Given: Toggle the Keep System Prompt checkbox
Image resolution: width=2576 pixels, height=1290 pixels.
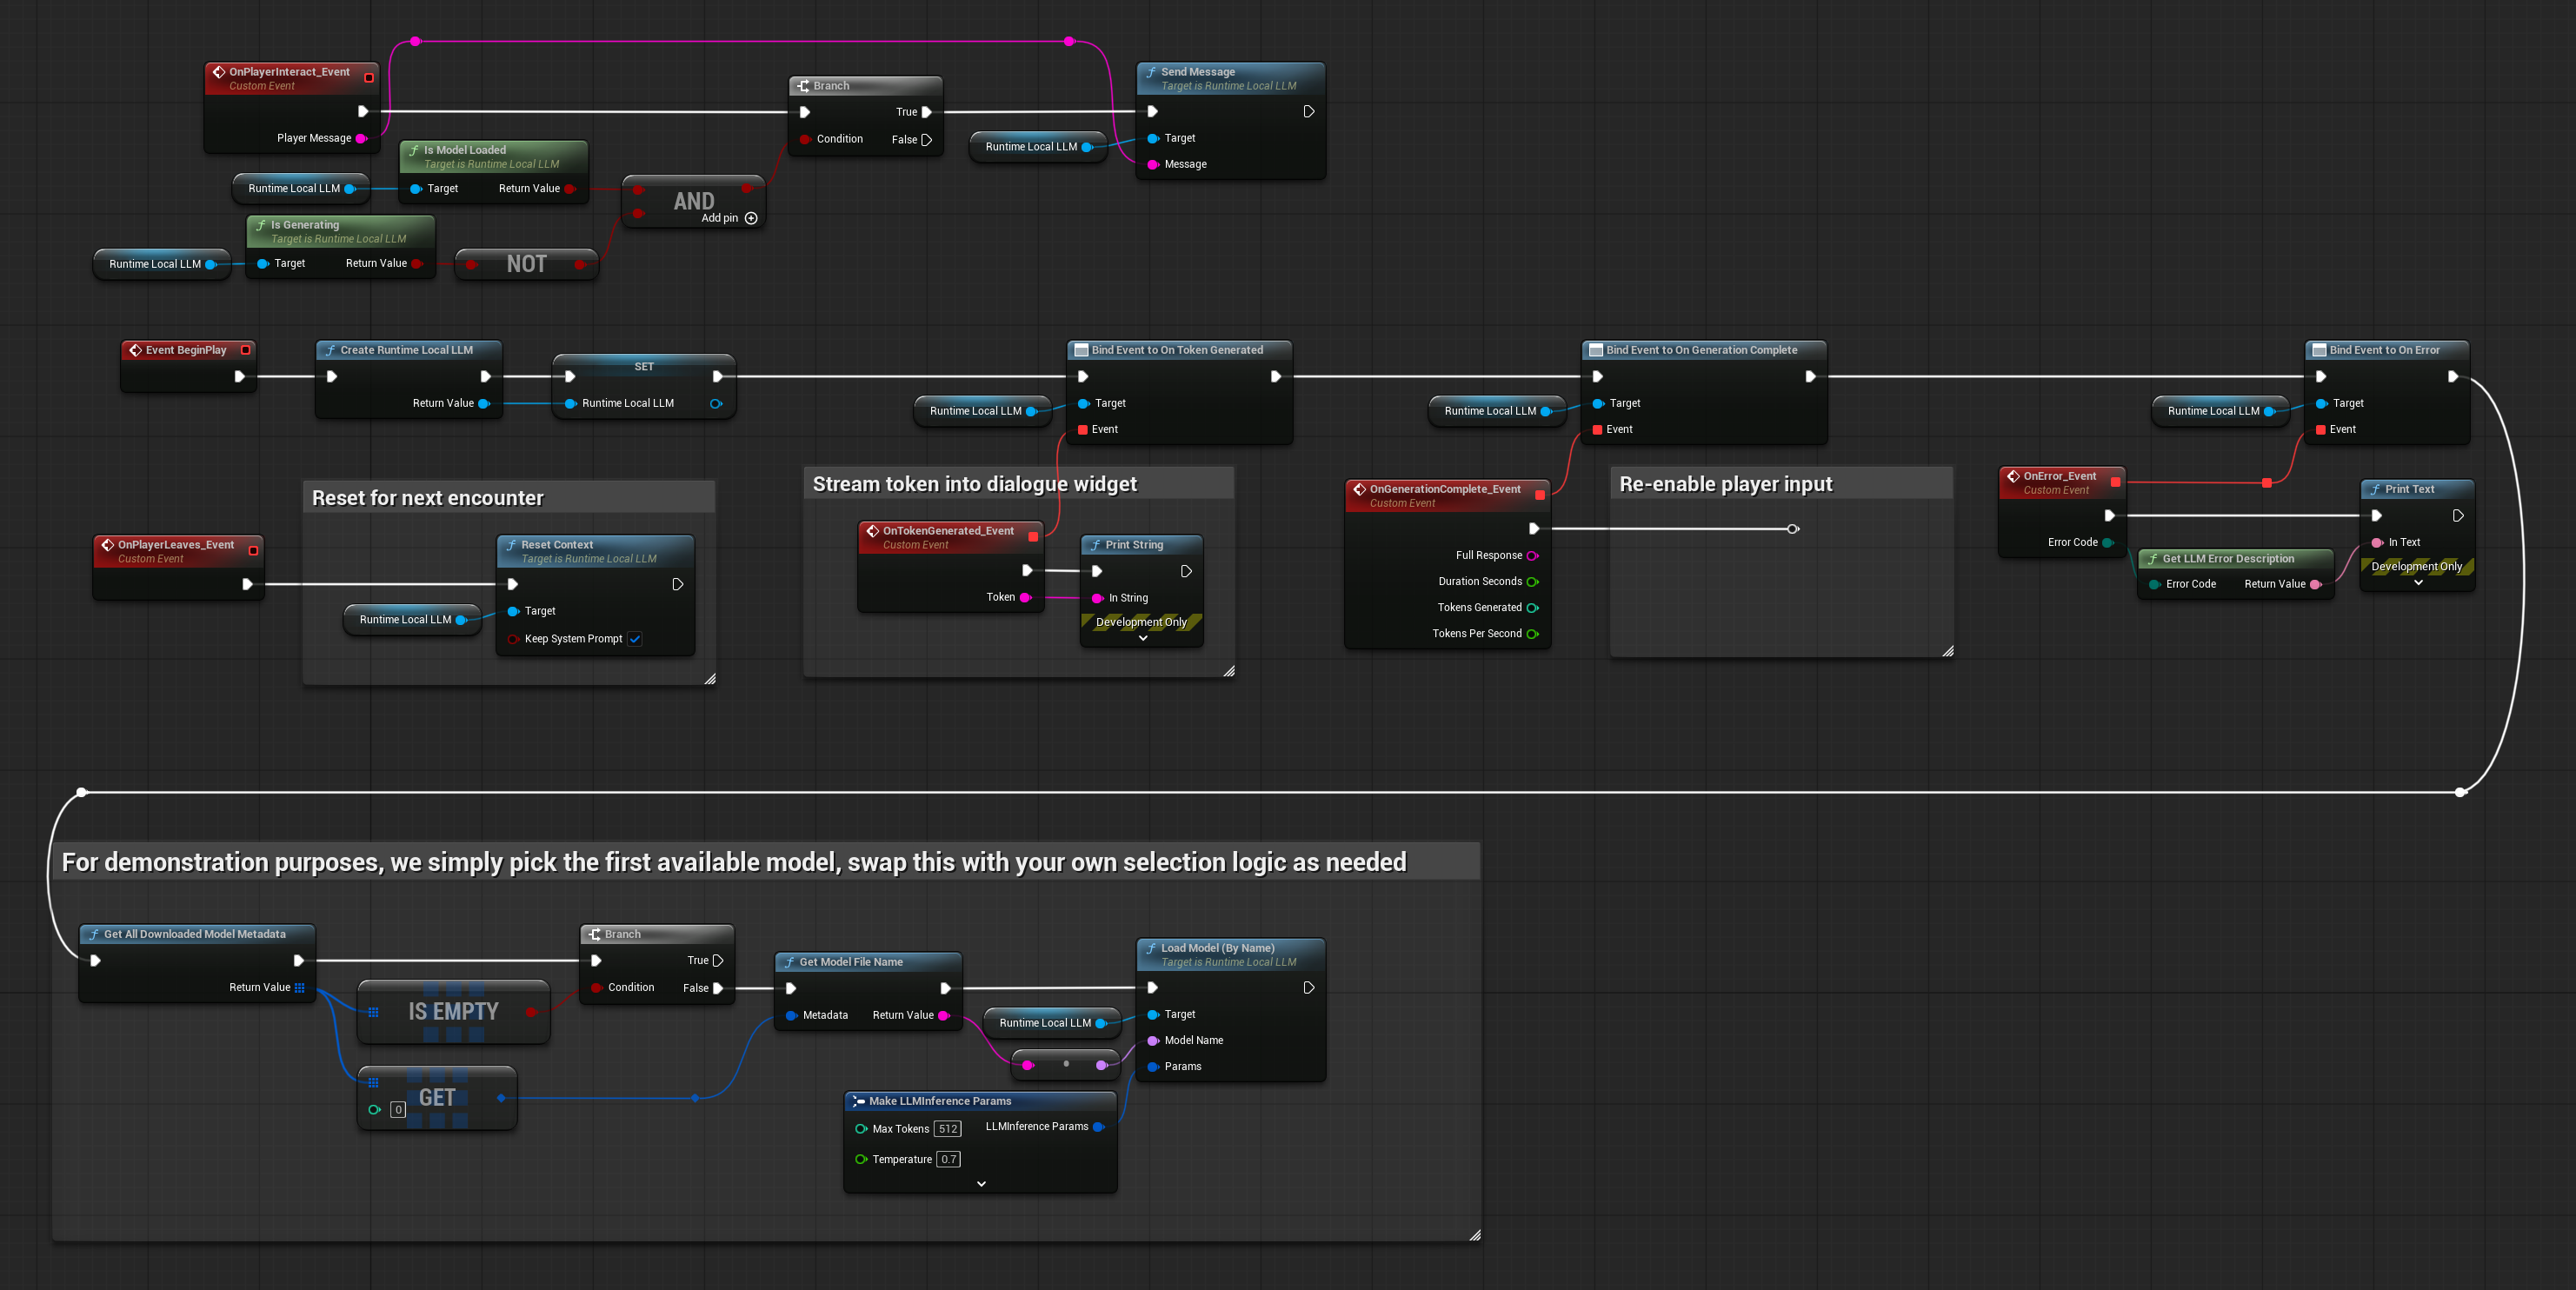Looking at the screenshot, I should pyautogui.click(x=635, y=638).
